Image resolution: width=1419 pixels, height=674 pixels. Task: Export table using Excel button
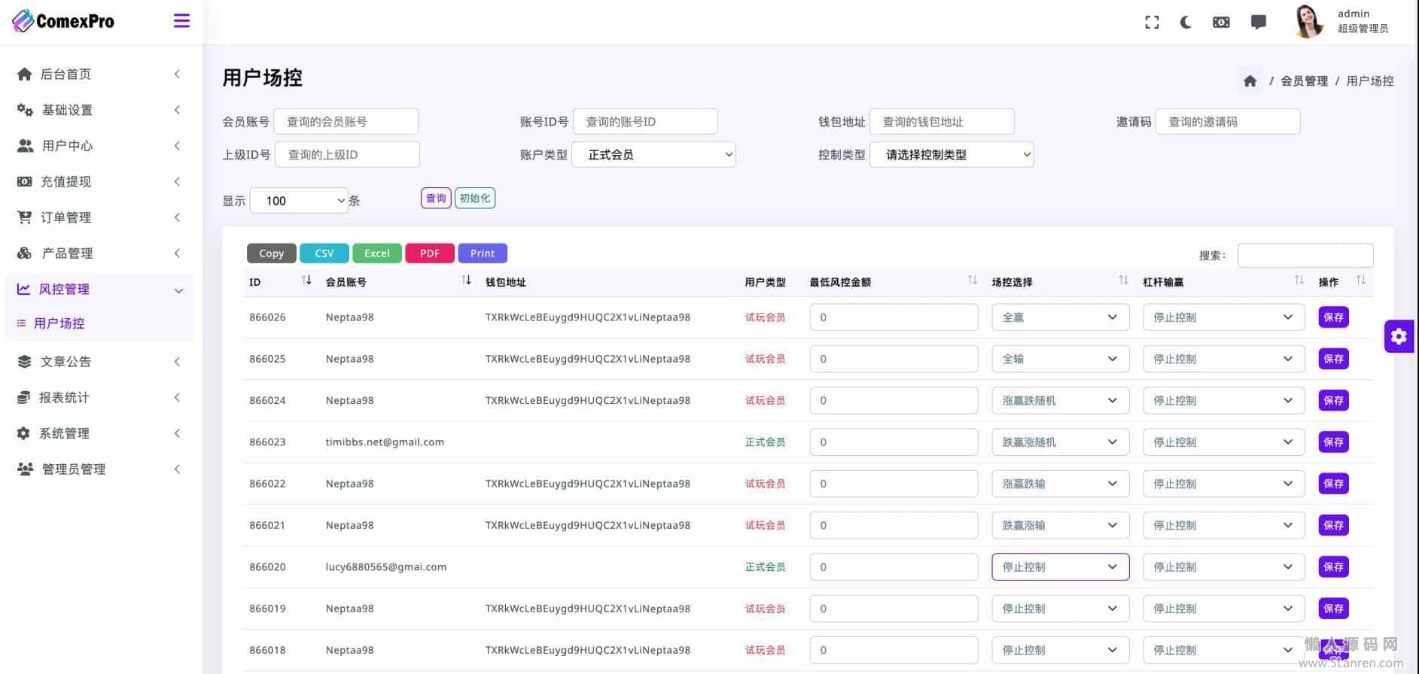point(376,254)
